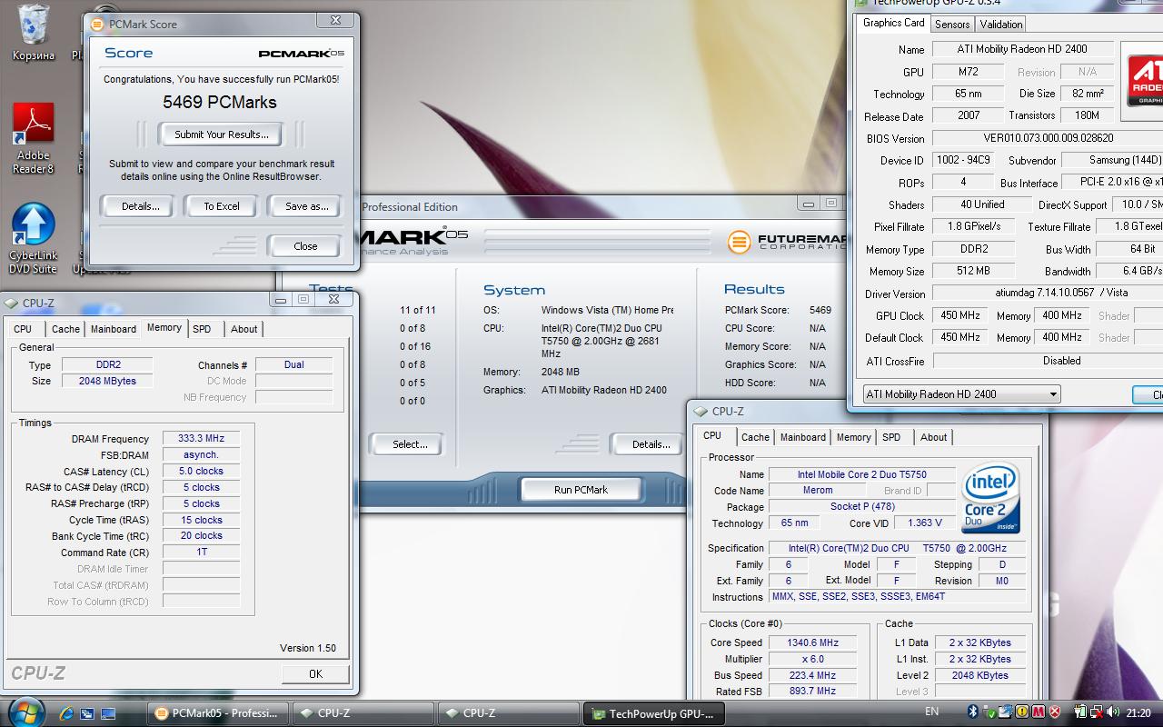Open the About tab in the Memory CPU-Z window
This screenshot has height=727, width=1163.
(x=244, y=329)
